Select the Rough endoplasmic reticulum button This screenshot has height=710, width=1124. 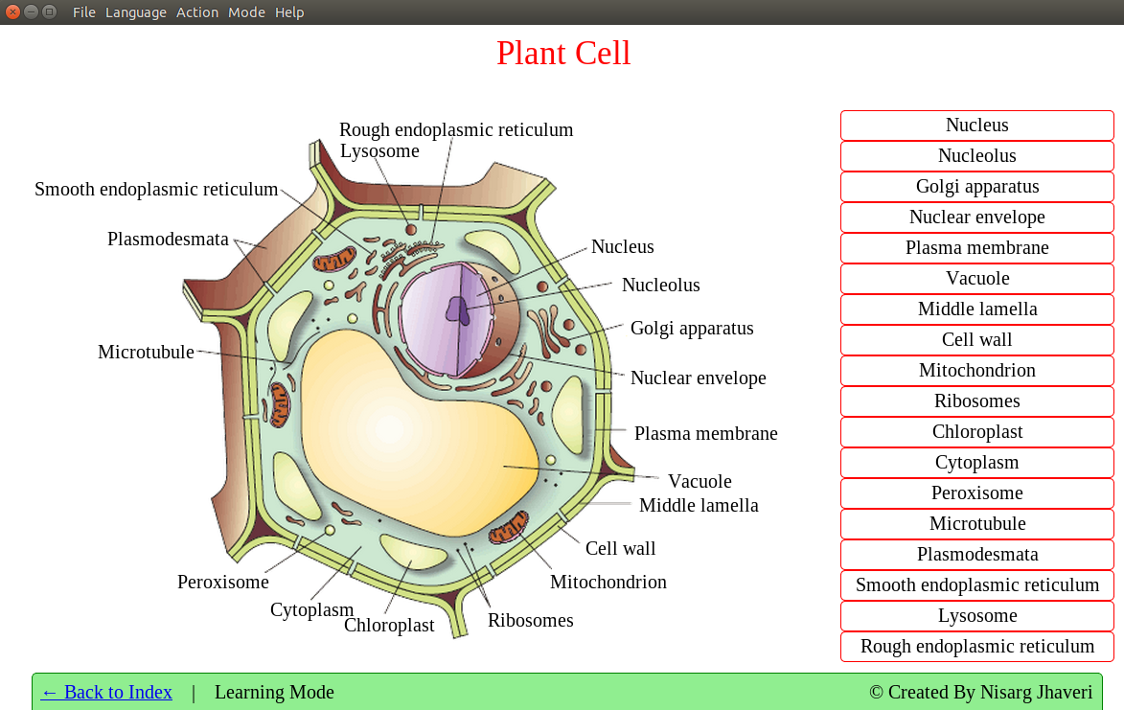point(976,646)
